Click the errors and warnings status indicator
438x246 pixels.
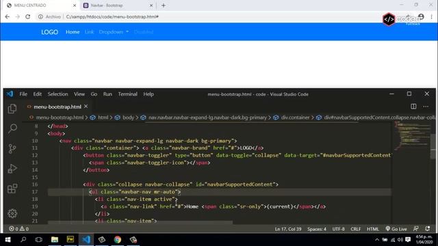[x=18, y=229]
